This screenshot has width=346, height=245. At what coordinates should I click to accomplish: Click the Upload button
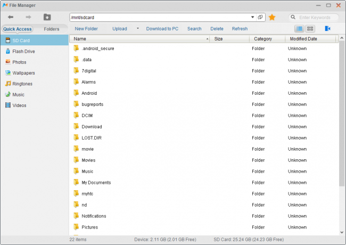click(120, 29)
